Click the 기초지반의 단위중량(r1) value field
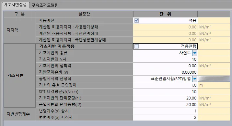This screenshot has height=126, width=232. point(165,98)
